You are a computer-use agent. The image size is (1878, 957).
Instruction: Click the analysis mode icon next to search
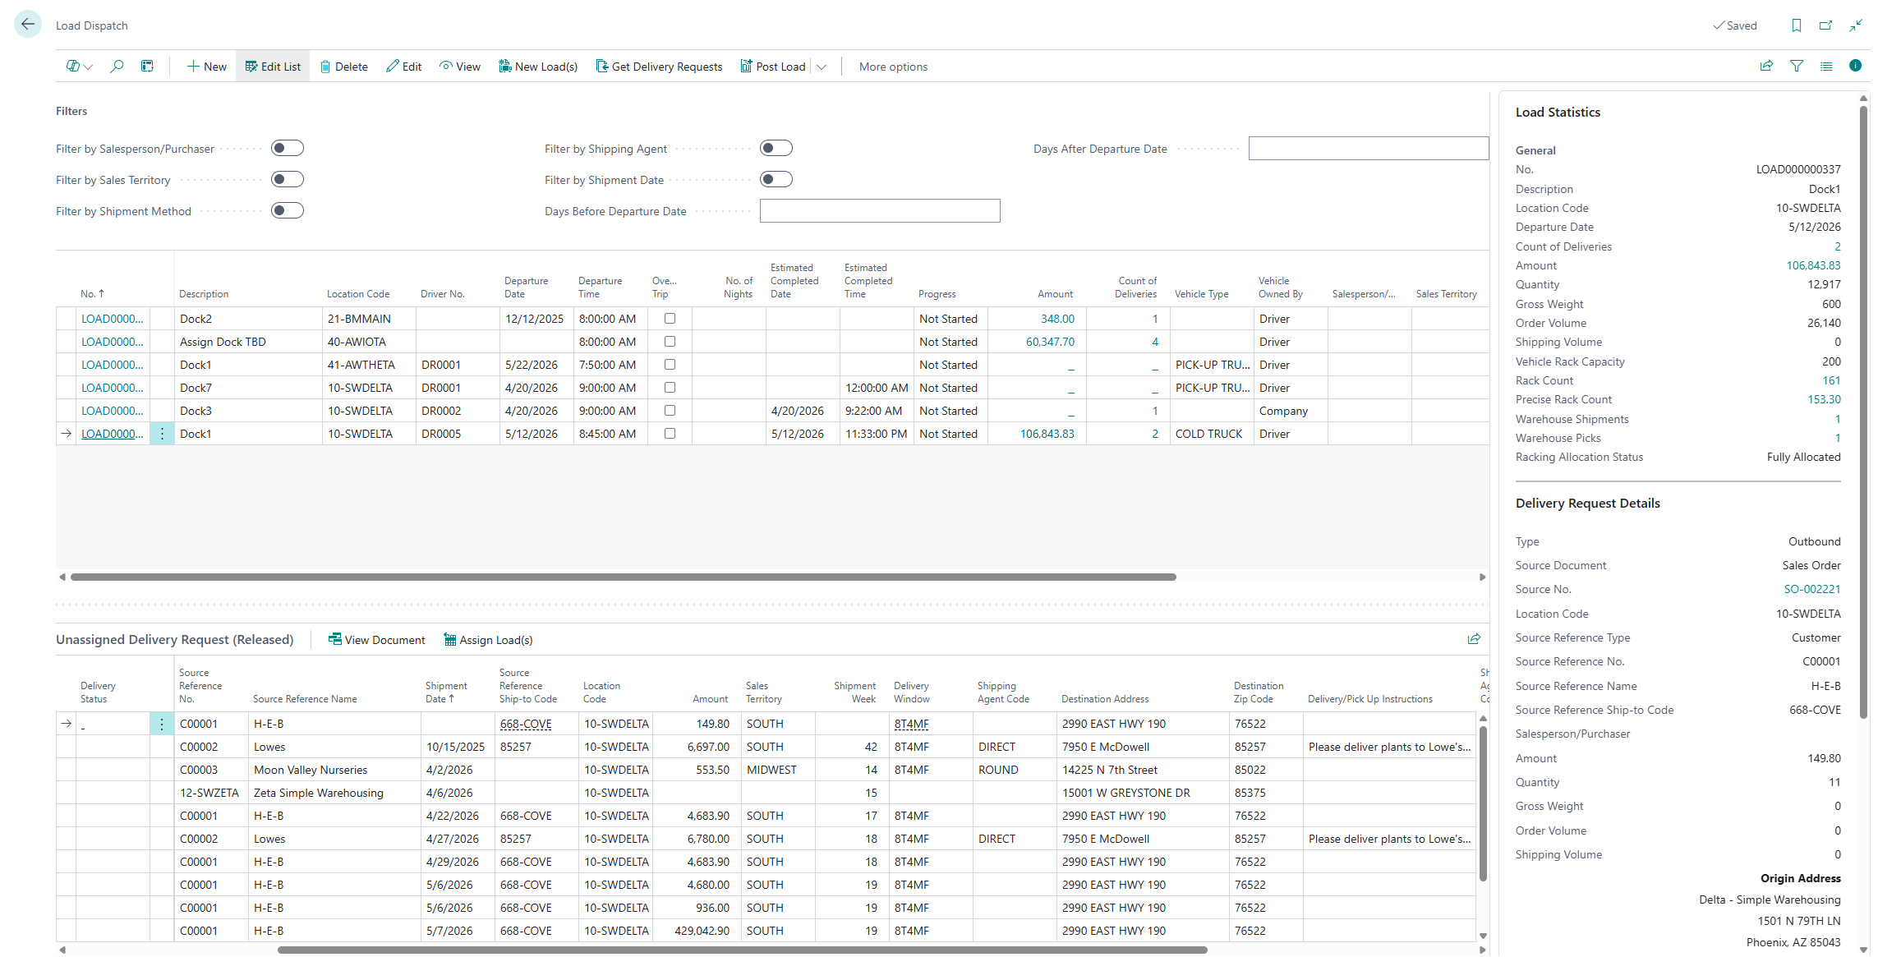point(147,67)
